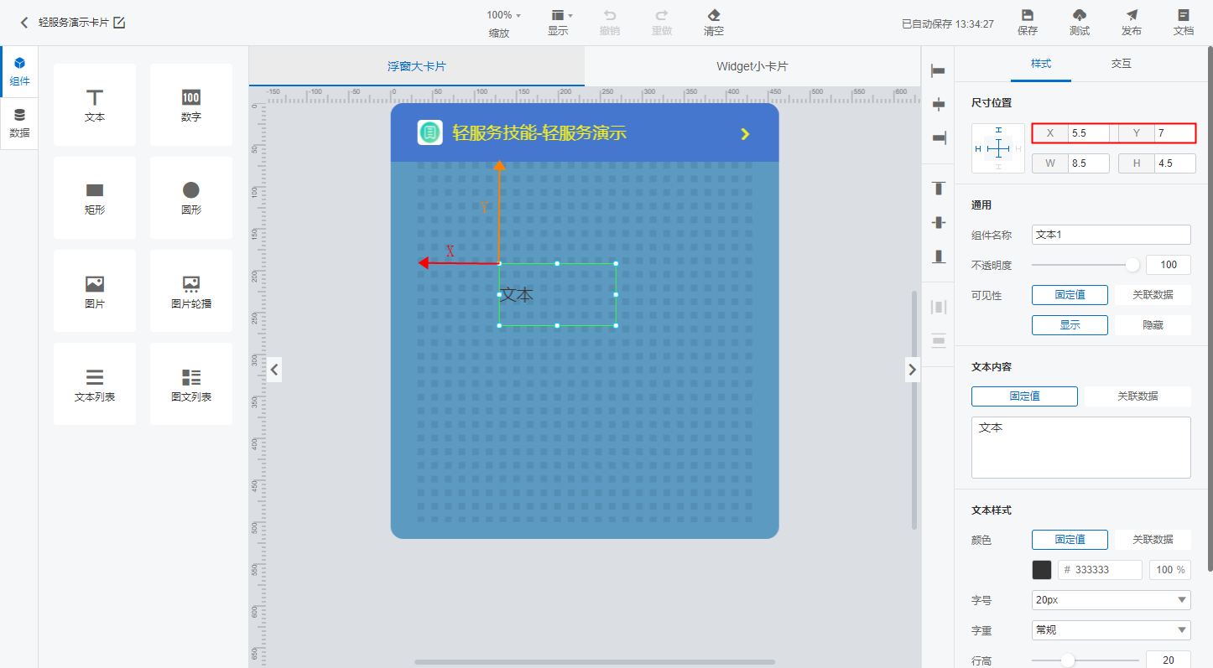
Task: Click the yellow chevron in card header
Action: click(745, 134)
